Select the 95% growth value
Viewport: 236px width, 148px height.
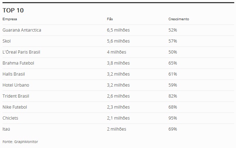[x=173, y=118]
